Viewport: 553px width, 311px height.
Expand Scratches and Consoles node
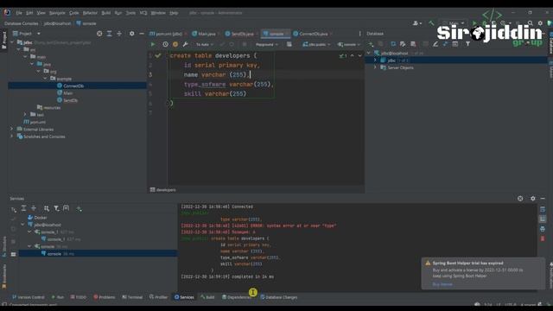(x=11, y=136)
